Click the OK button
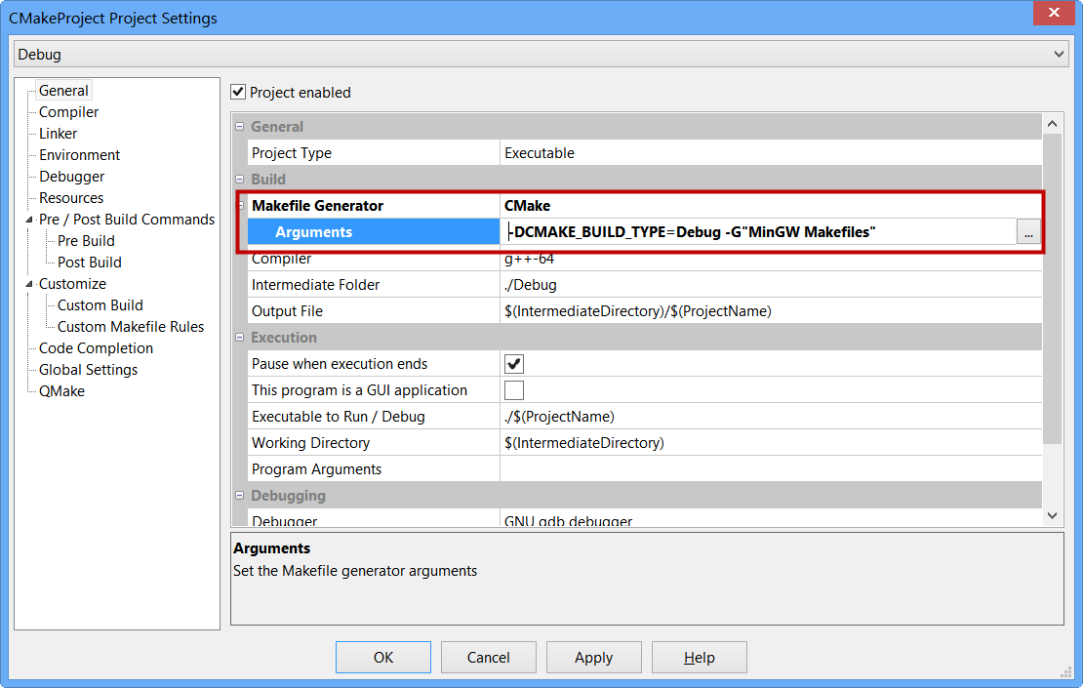The width and height of the screenshot is (1083, 688). coord(383,657)
